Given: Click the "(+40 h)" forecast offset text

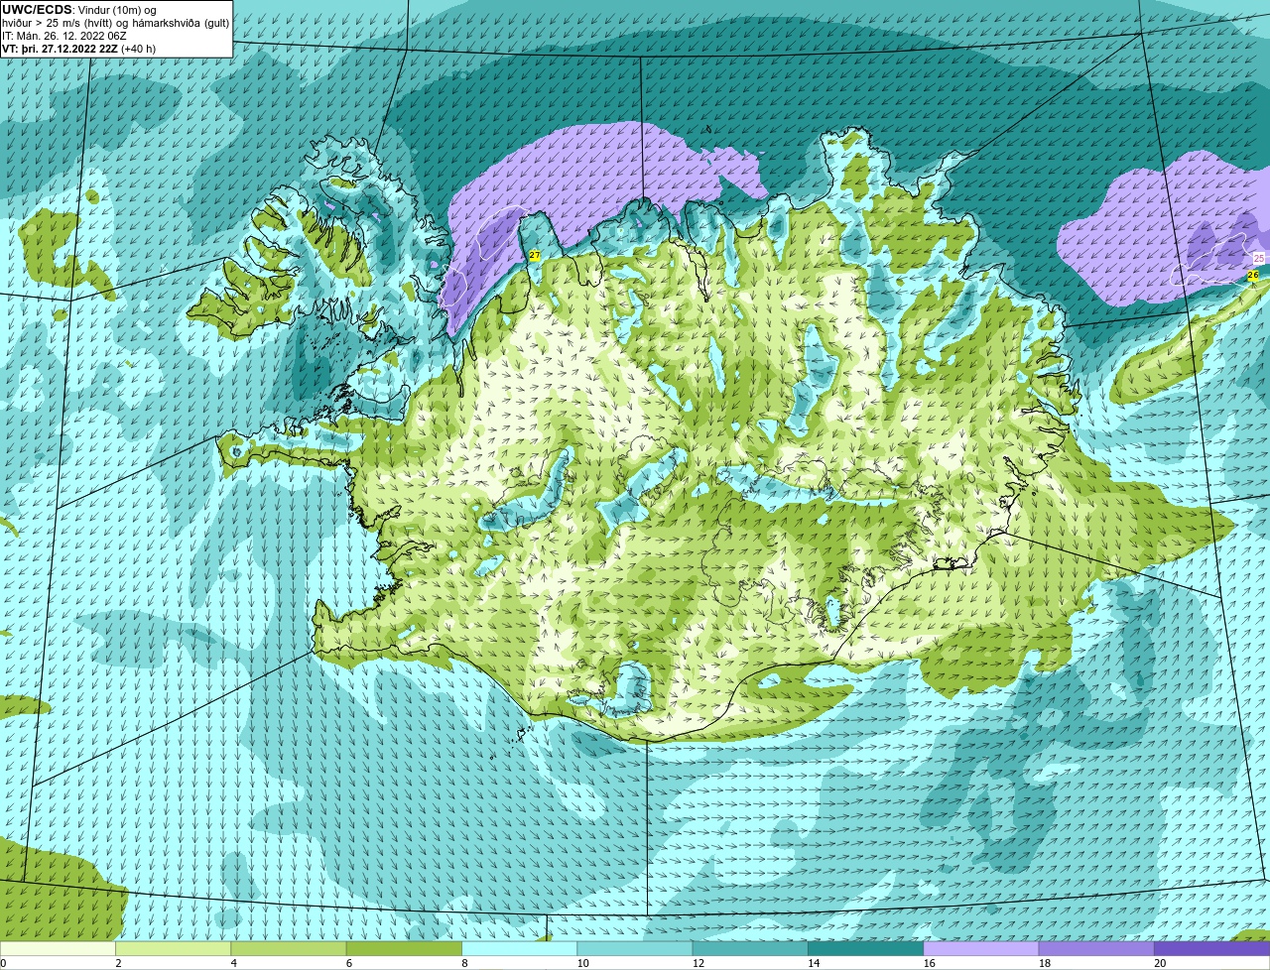Looking at the screenshot, I should (138, 49).
